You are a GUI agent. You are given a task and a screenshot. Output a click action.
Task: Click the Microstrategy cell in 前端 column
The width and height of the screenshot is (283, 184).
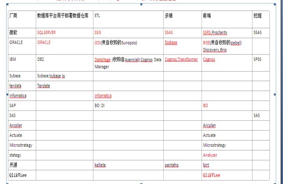[x=227, y=145]
